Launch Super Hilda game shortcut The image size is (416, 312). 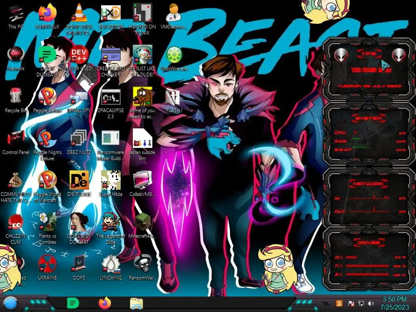click(110, 184)
